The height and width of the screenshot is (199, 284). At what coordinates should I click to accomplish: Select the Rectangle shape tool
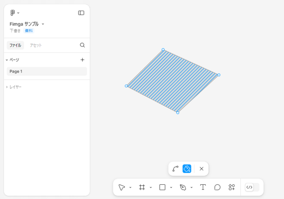[x=162, y=187]
